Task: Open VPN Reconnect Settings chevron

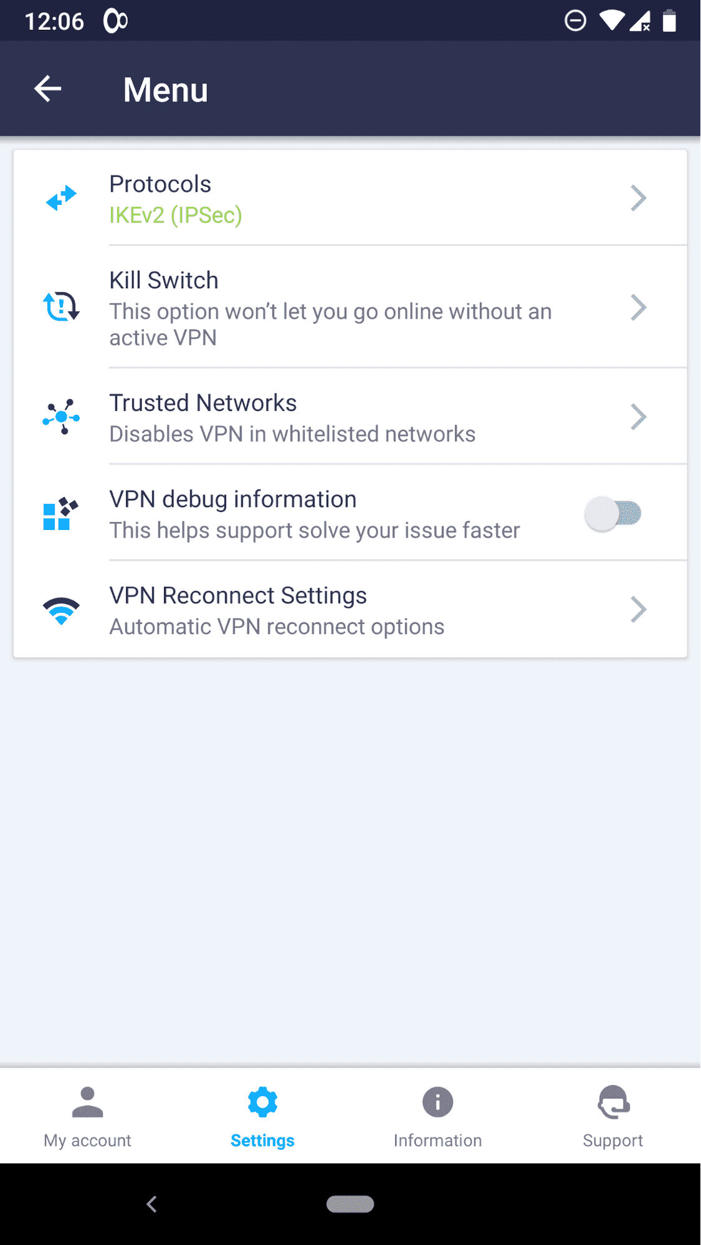Action: [638, 610]
